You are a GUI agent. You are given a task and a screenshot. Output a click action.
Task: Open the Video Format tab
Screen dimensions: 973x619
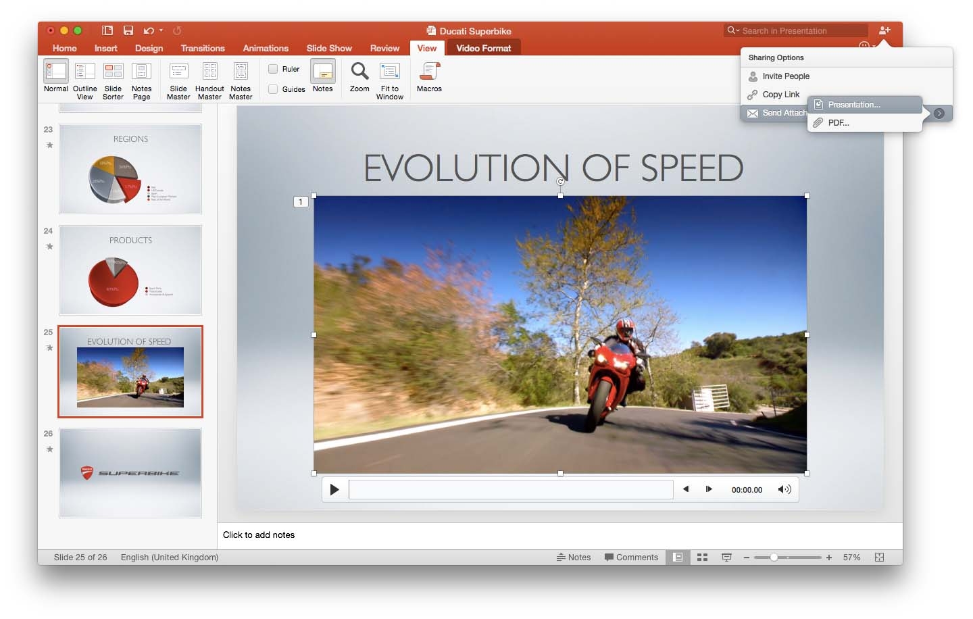484,48
